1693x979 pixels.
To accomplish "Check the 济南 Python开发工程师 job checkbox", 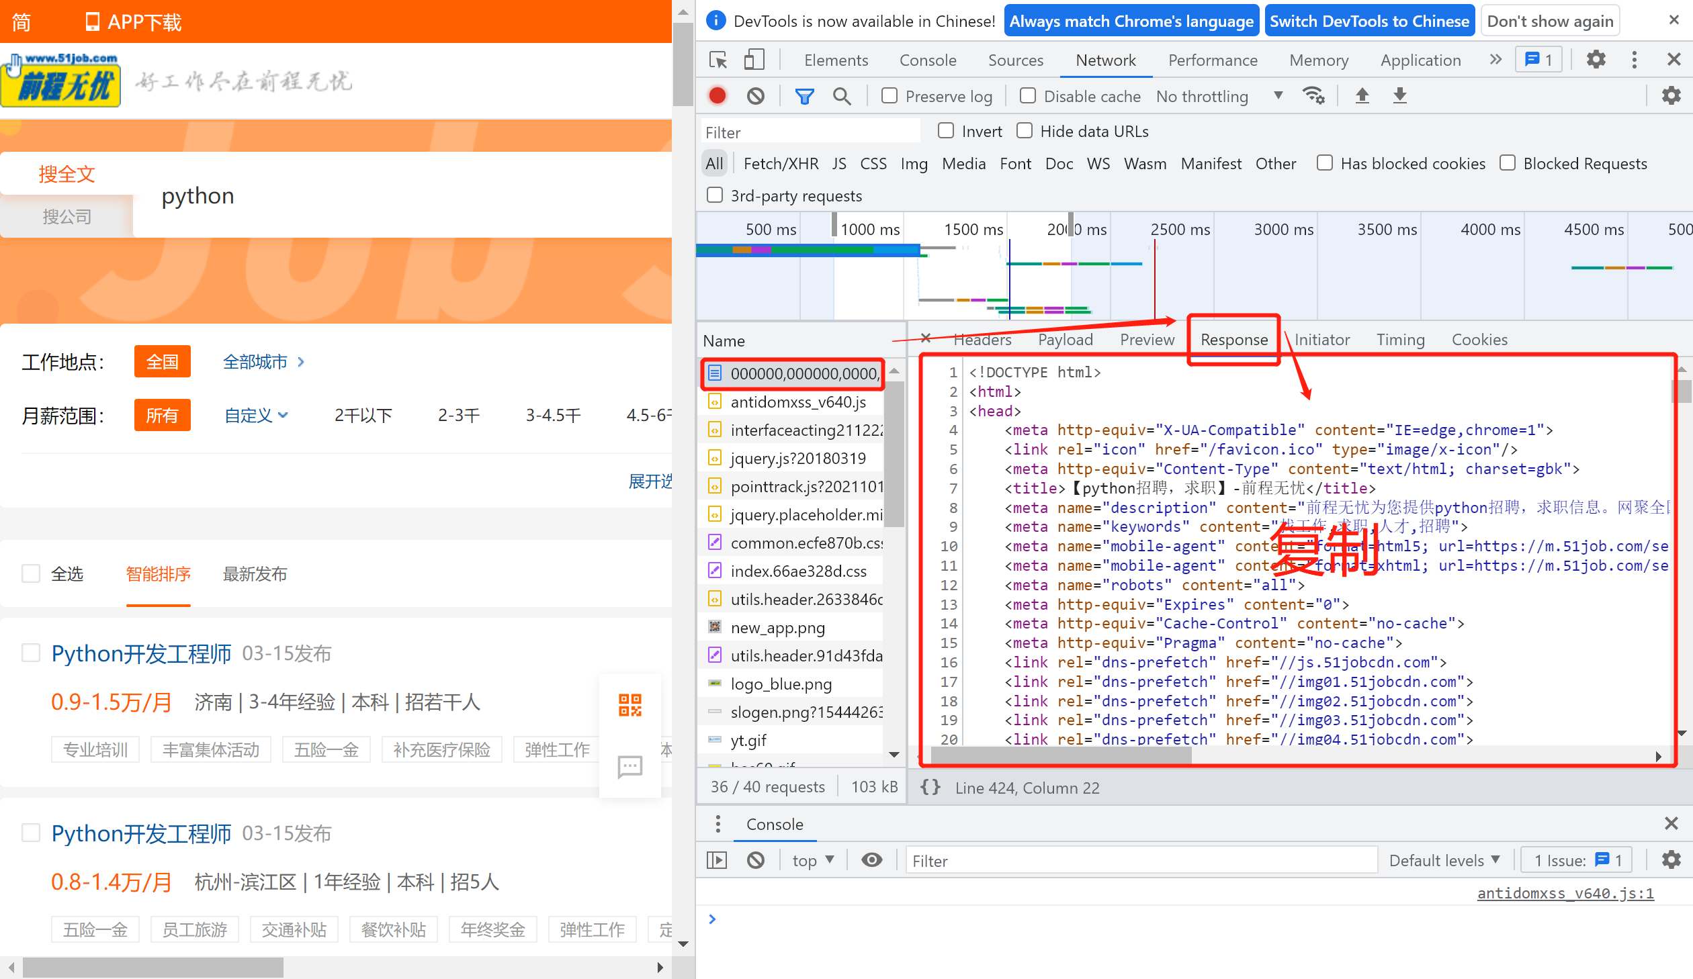I will point(31,653).
